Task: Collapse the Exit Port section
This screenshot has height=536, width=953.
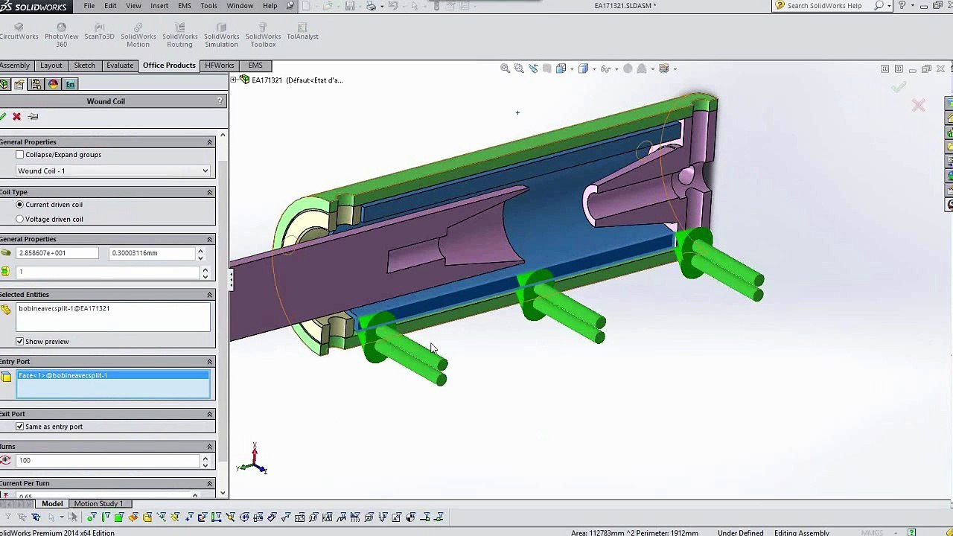Action: pos(209,414)
